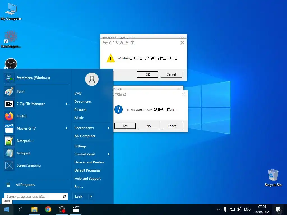Close the Windows explorer error dialog
Image resolution: width=287 pixels, height=215 pixels.
(x=182, y=43)
